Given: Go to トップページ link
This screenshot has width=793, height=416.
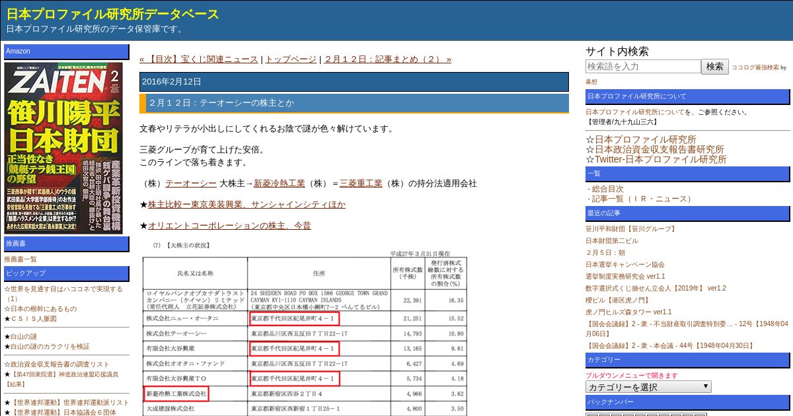Looking at the screenshot, I should pyautogui.click(x=291, y=59).
